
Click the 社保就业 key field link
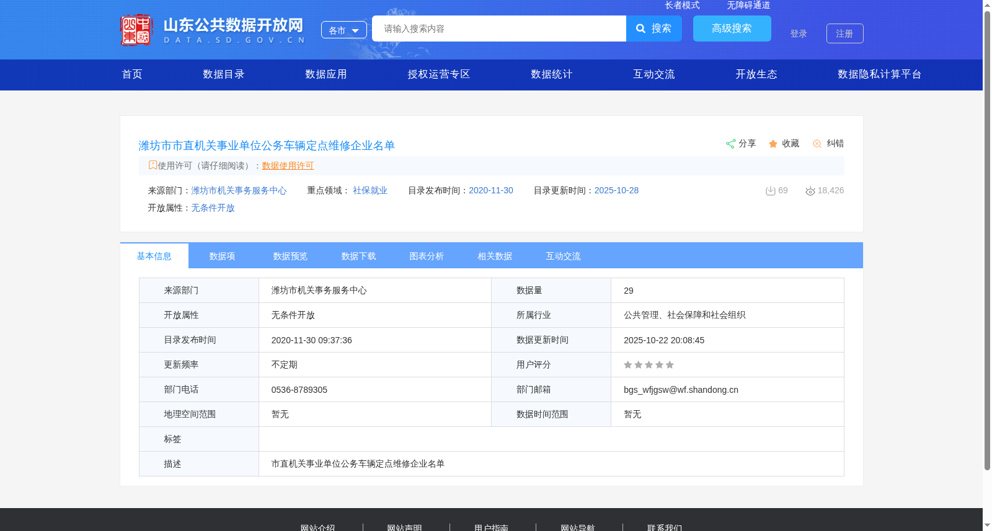370,191
